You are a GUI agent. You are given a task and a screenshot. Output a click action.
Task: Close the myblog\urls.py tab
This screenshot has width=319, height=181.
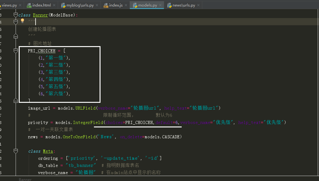[97, 5]
